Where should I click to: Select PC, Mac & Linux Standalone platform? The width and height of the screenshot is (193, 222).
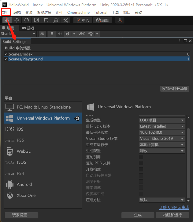43,107
